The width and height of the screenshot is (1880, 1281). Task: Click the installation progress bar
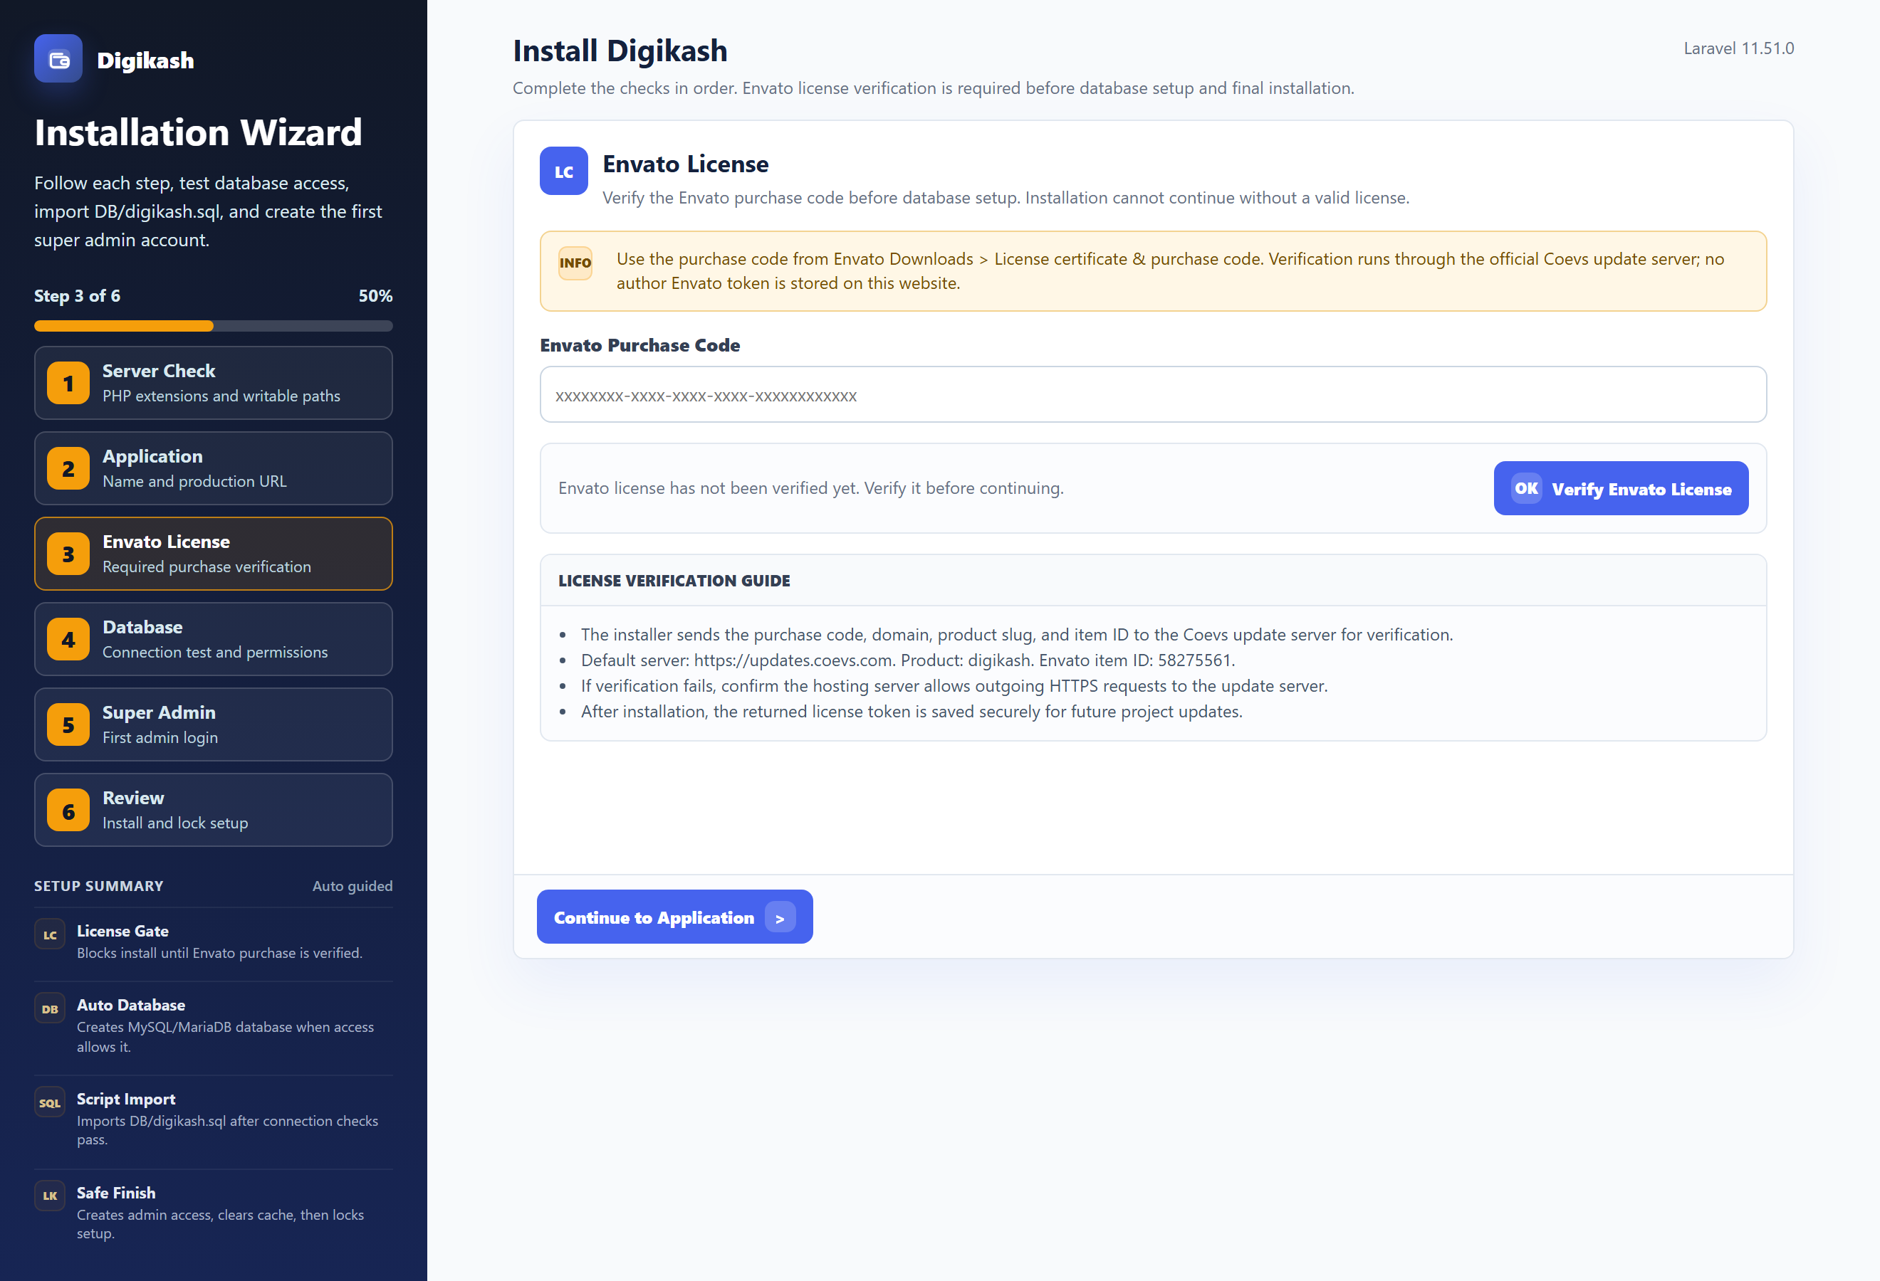click(x=214, y=327)
